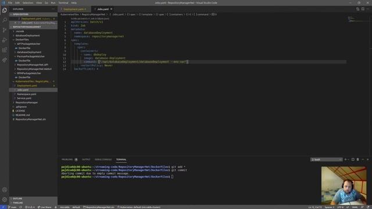Close Jobs.yaml in Open Editors list
Viewport: 372px width, 209px height.
(16, 23)
